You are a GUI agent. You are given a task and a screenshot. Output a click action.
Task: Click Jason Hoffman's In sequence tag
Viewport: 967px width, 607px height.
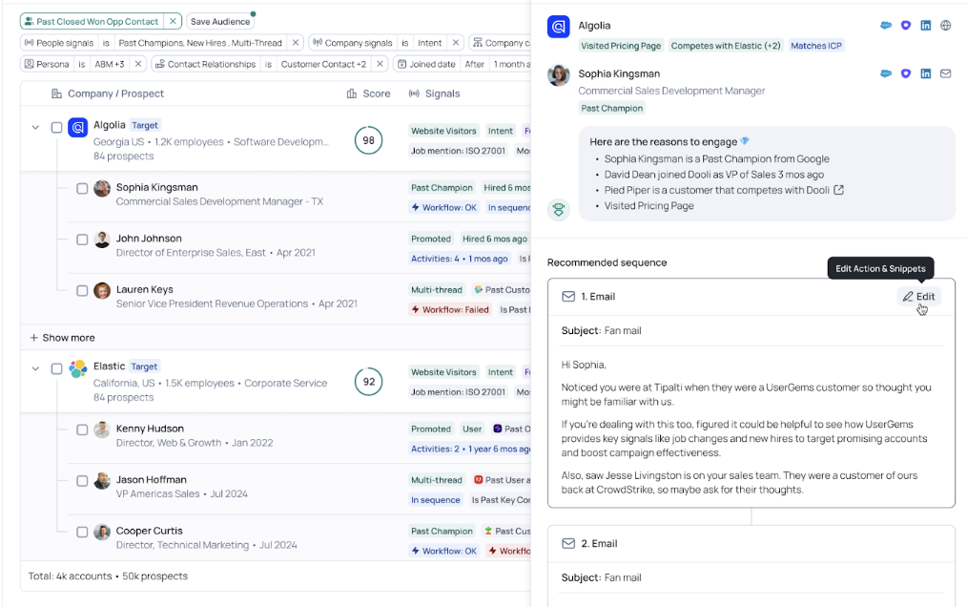click(436, 499)
